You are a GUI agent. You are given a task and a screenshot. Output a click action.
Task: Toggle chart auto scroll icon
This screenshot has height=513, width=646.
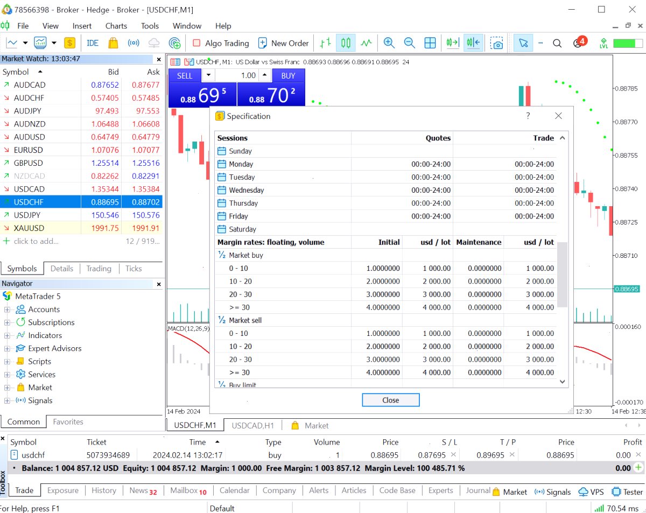[452, 43]
